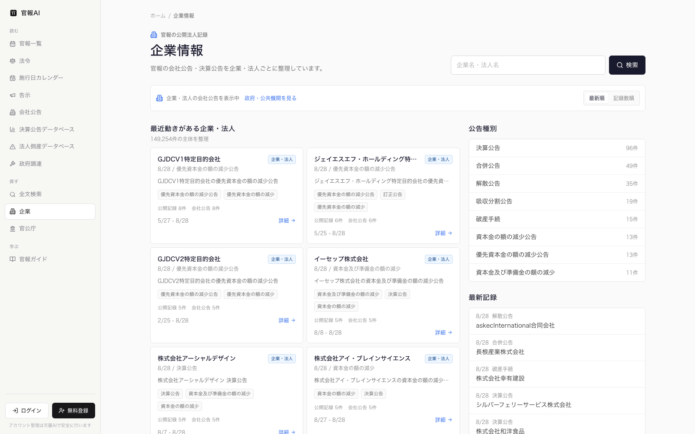Image resolution: width=695 pixels, height=434 pixels.
Task: Open 官報ガイド book icon in sidebar
Action: coord(13,259)
